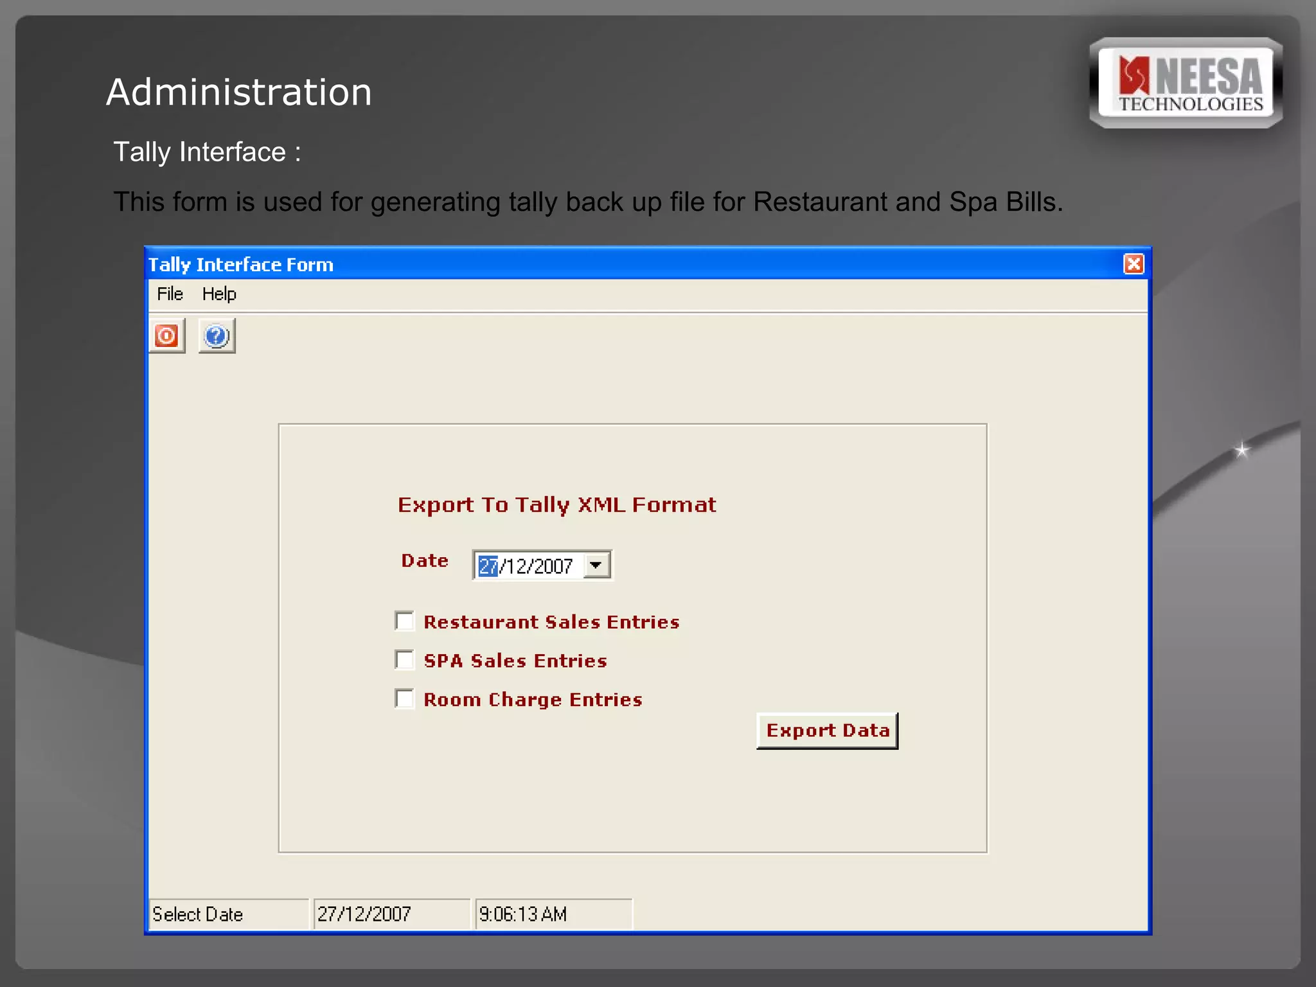Click the Export Data button
The width and height of the screenshot is (1316, 987).
pos(828,731)
